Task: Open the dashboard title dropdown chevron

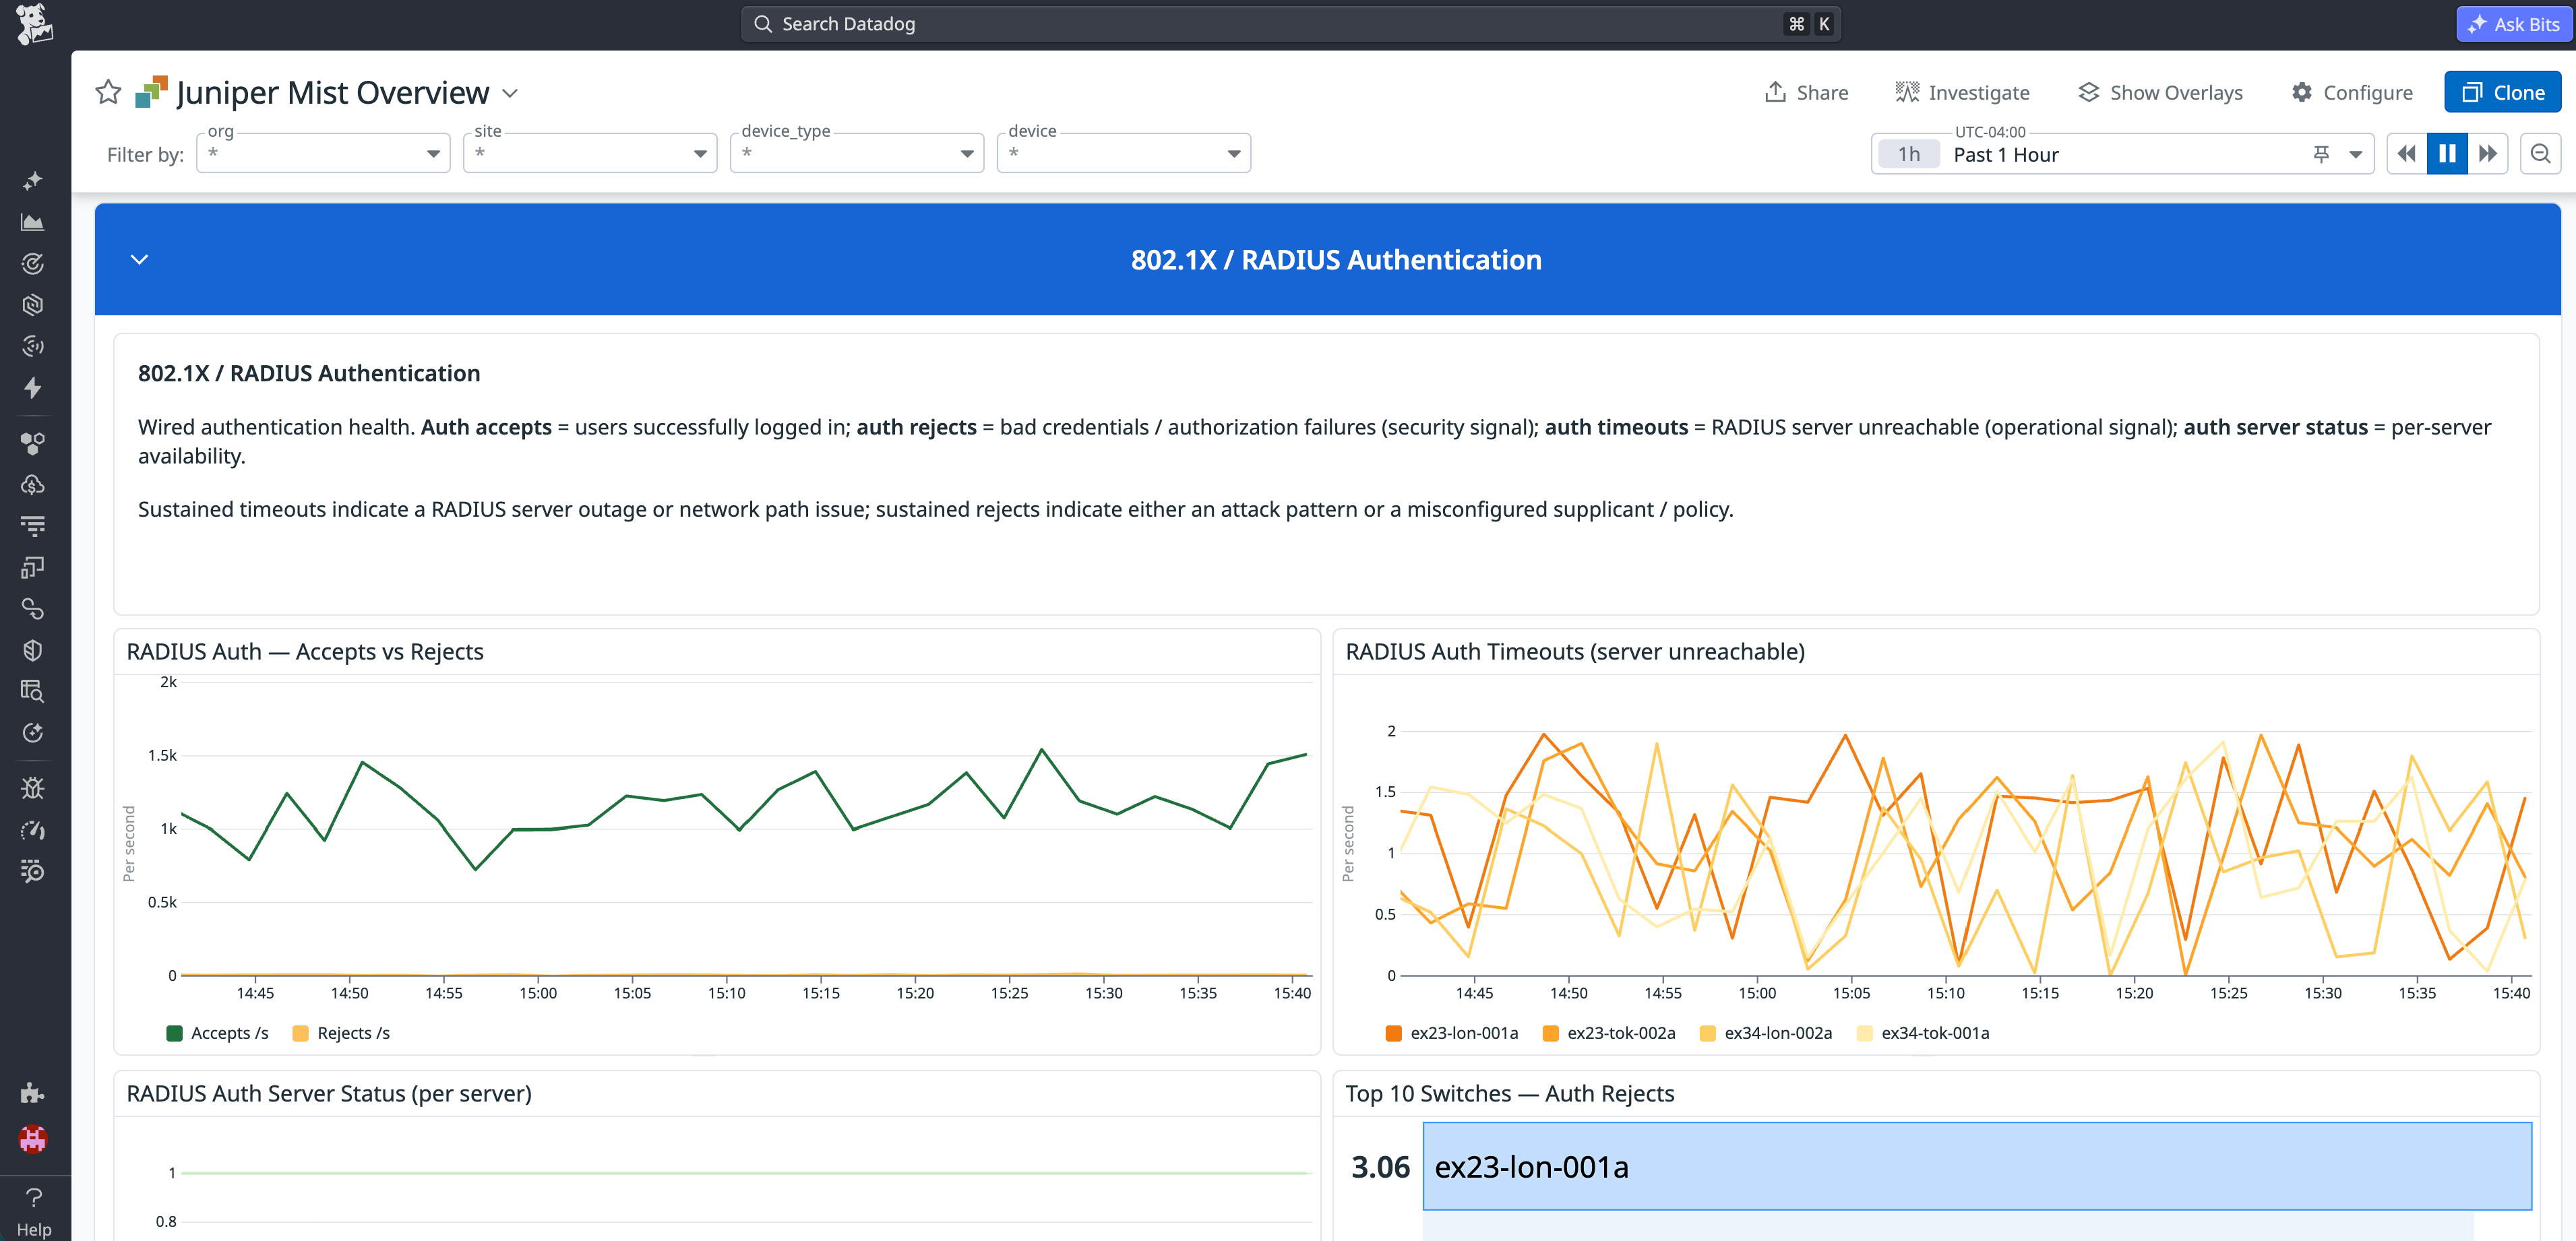Action: [x=510, y=93]
